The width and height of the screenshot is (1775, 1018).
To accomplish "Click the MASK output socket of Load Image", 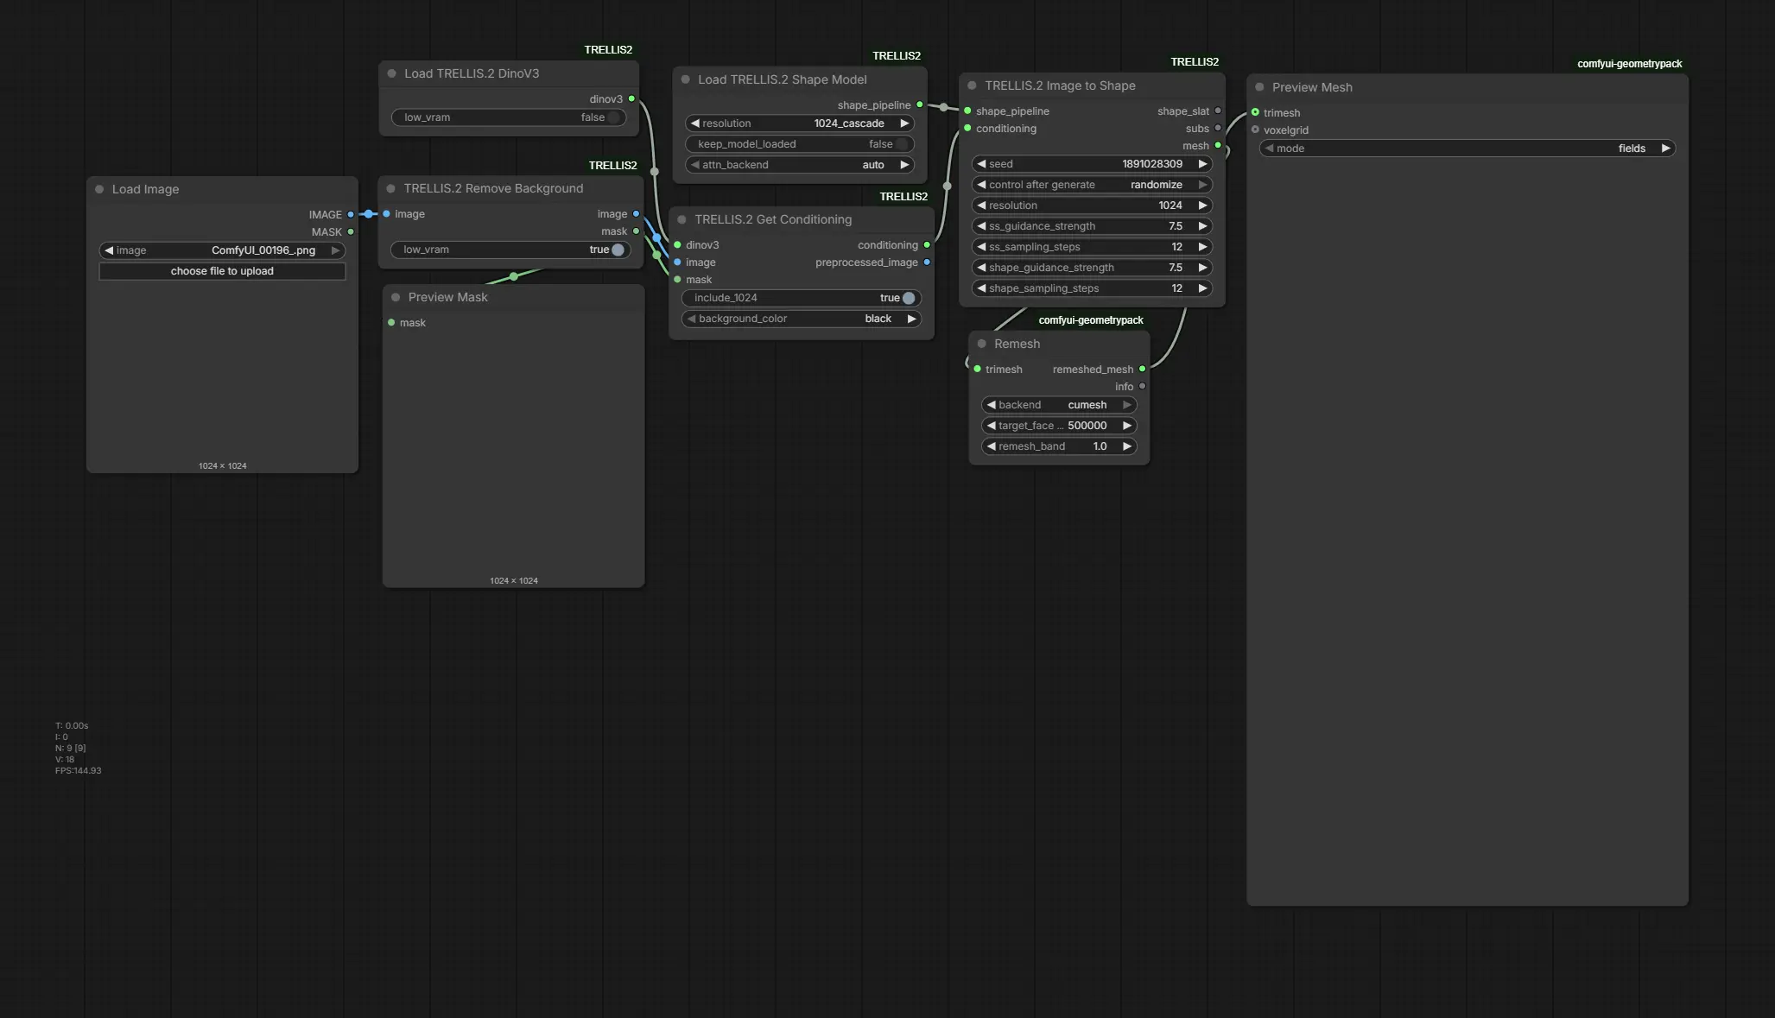I will click(x=351, y=232).
